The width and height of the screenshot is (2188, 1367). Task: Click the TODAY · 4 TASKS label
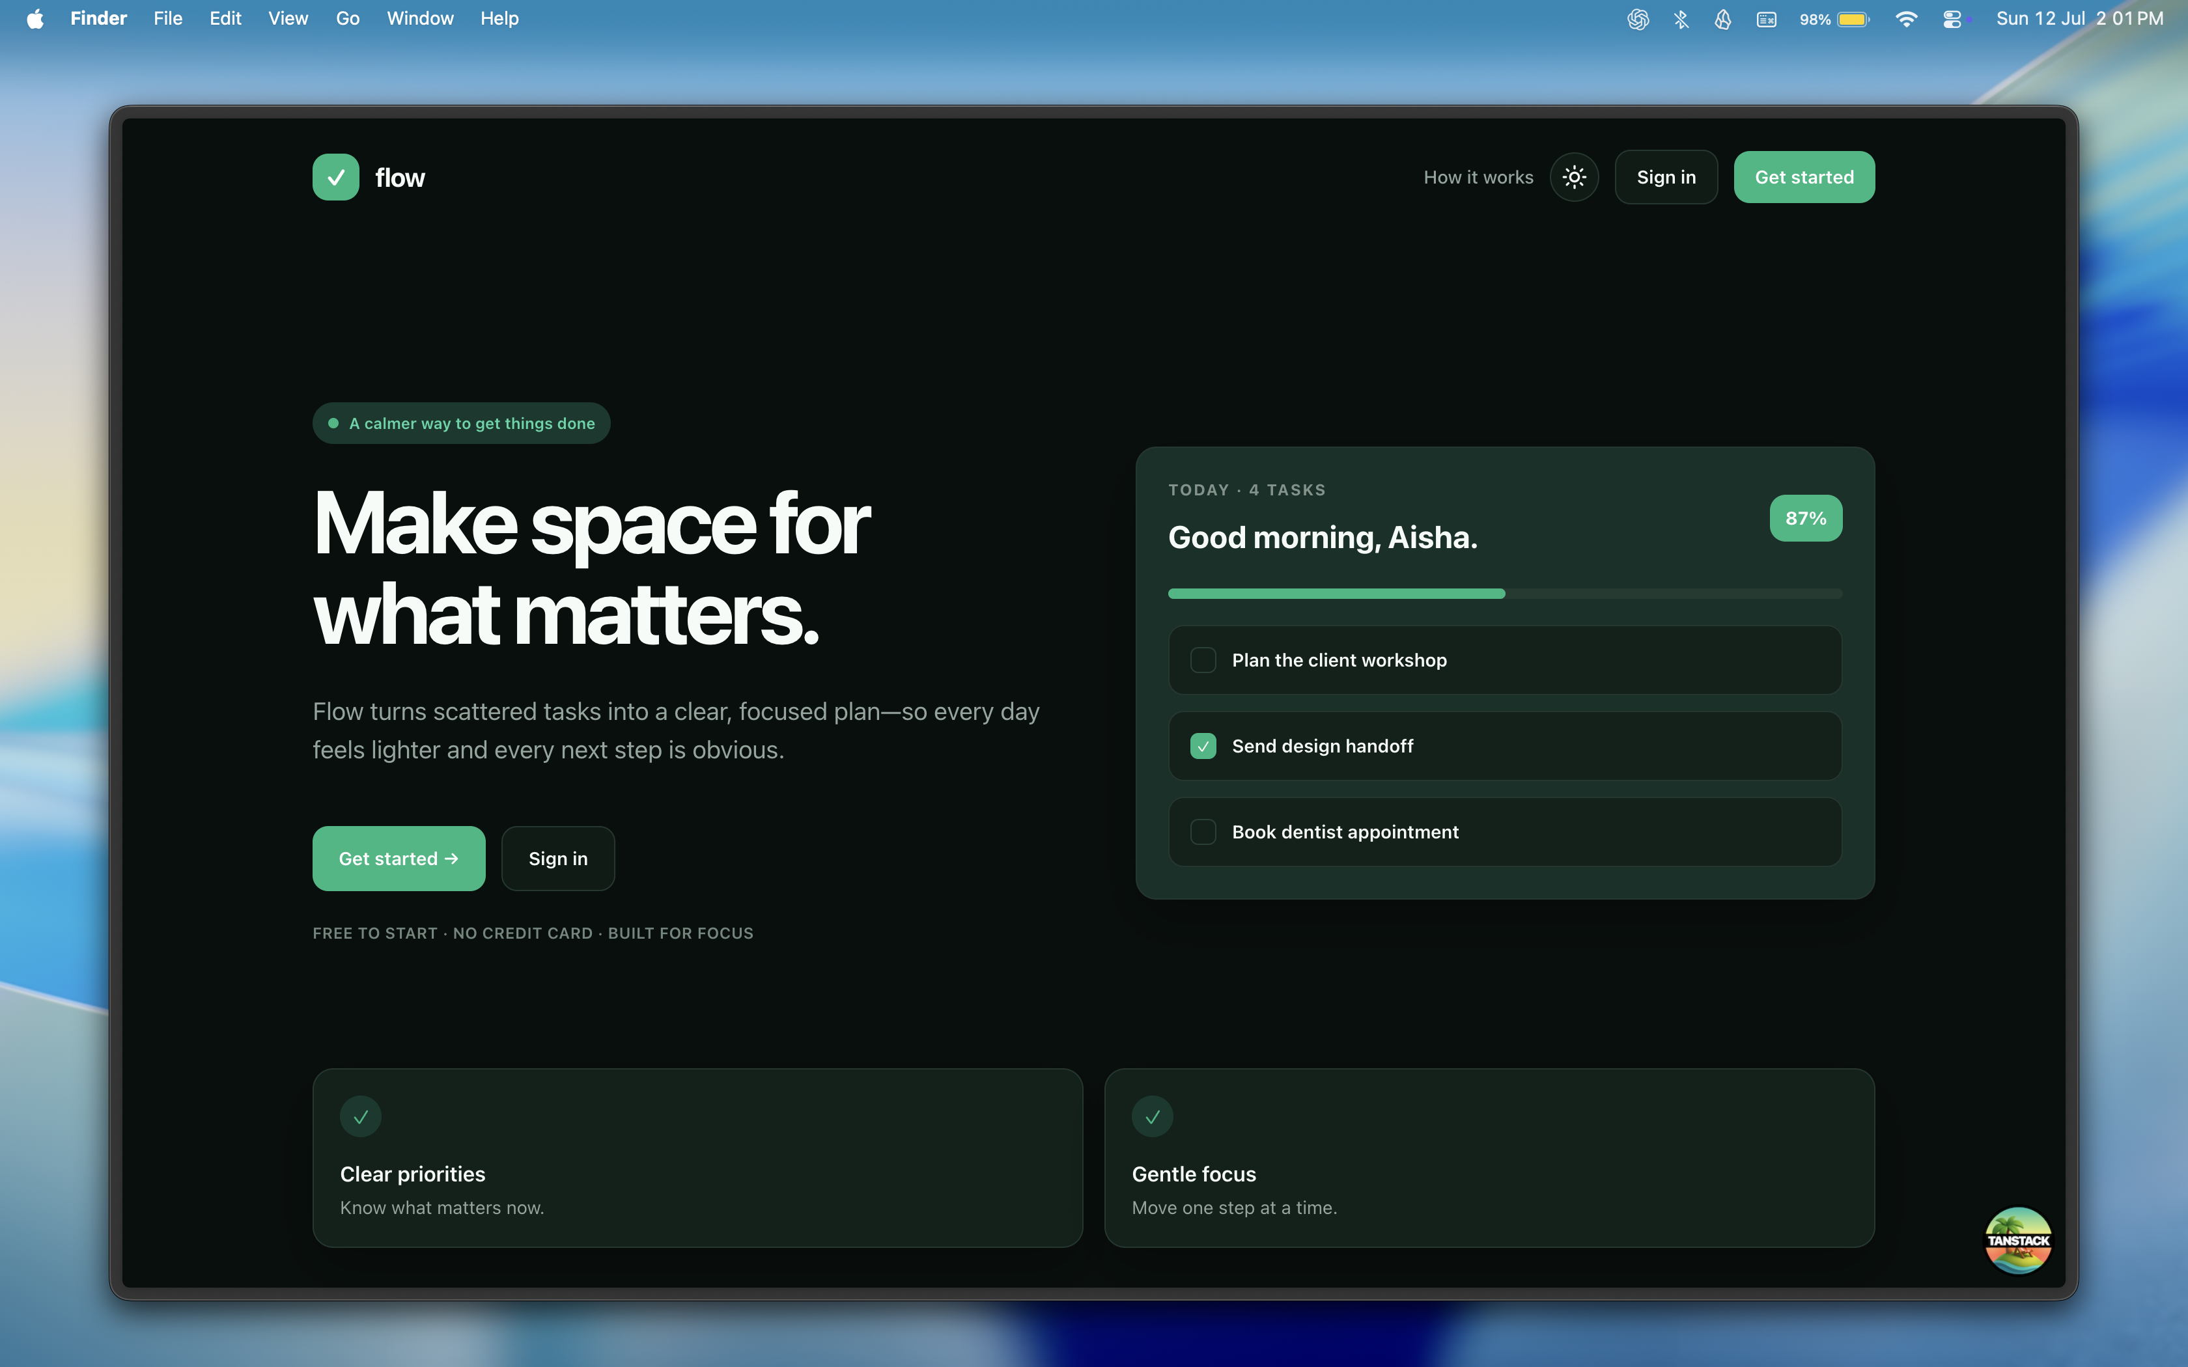1247,490
